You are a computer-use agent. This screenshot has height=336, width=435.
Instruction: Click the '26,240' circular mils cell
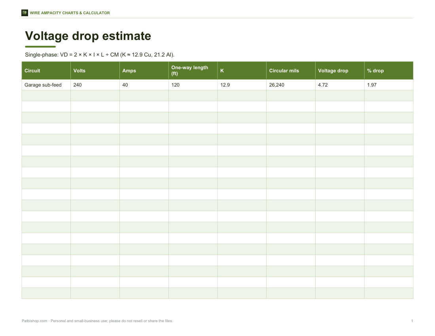coord(291,85)
